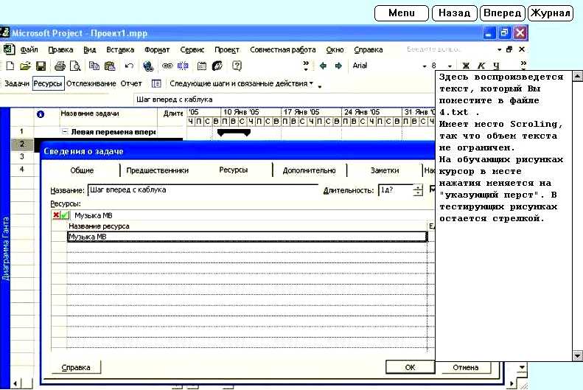Click the Отмена button
The image size is (583, 390).
tap(465, 367)
